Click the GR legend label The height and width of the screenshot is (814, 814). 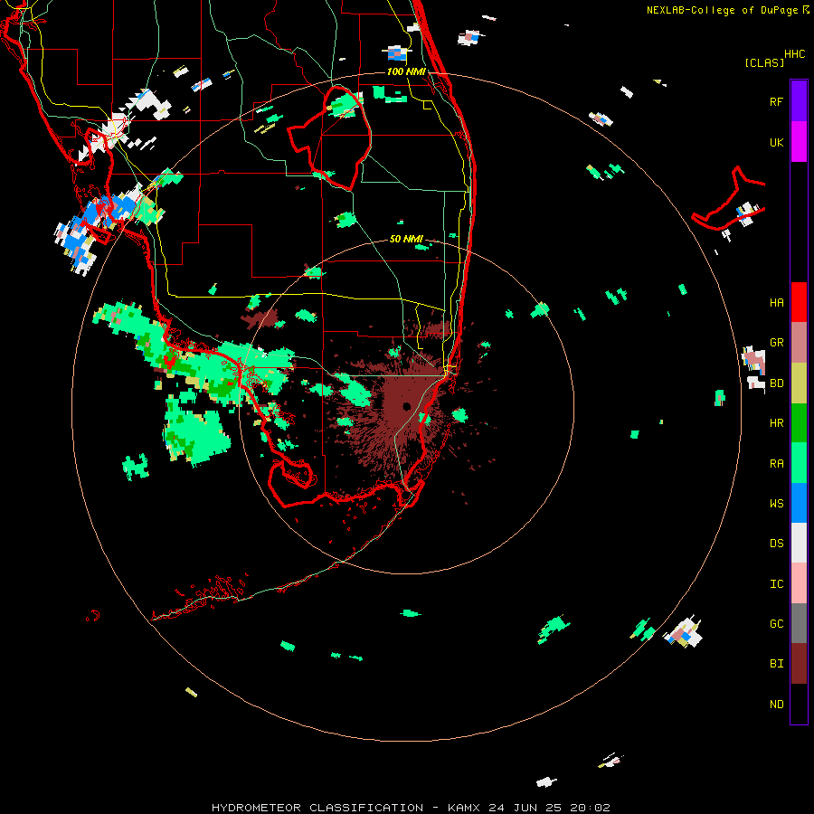click(x=776, y=343)
